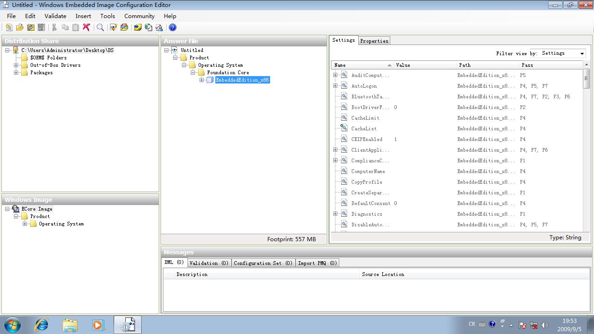Click the blue Help question mark icon
This screenshot has width=594, height=334.
click(172, 27)
